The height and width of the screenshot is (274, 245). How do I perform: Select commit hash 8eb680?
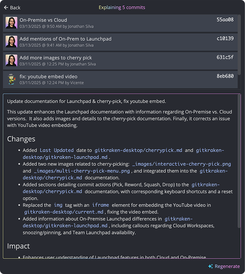[x=225, y=76]
